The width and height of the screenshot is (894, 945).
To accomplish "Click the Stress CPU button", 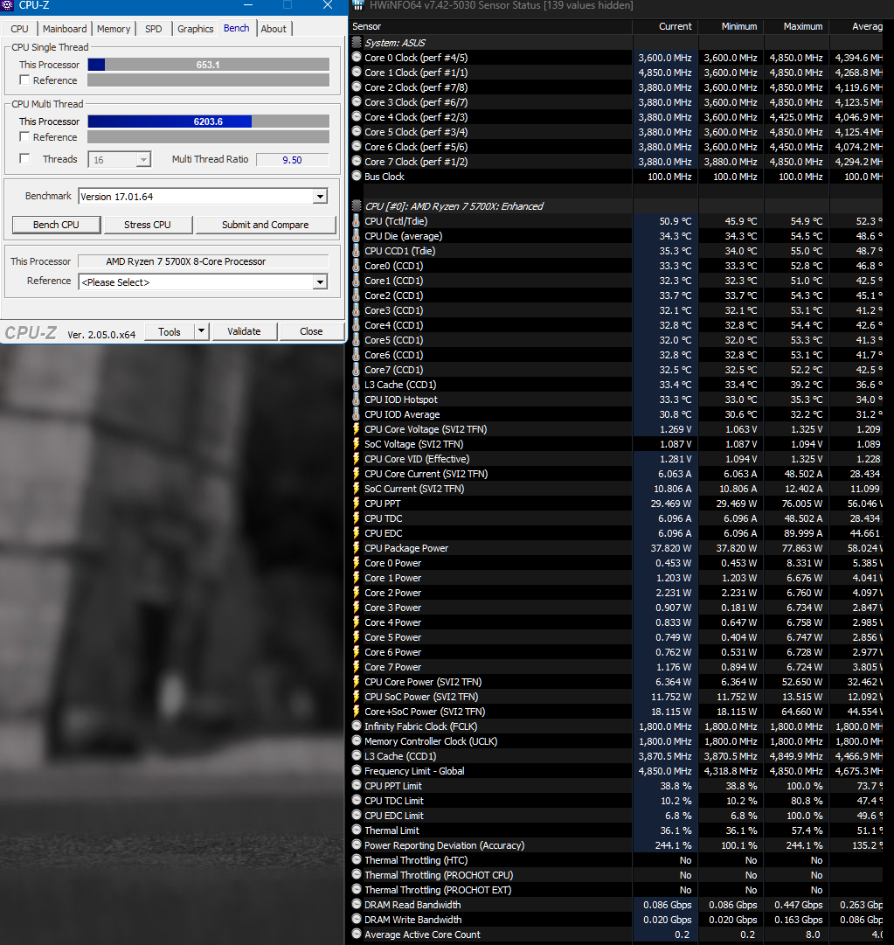I will (x=148, y=224).
